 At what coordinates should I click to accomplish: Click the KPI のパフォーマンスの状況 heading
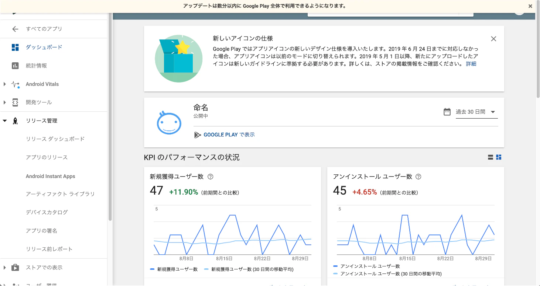(192, 157)
